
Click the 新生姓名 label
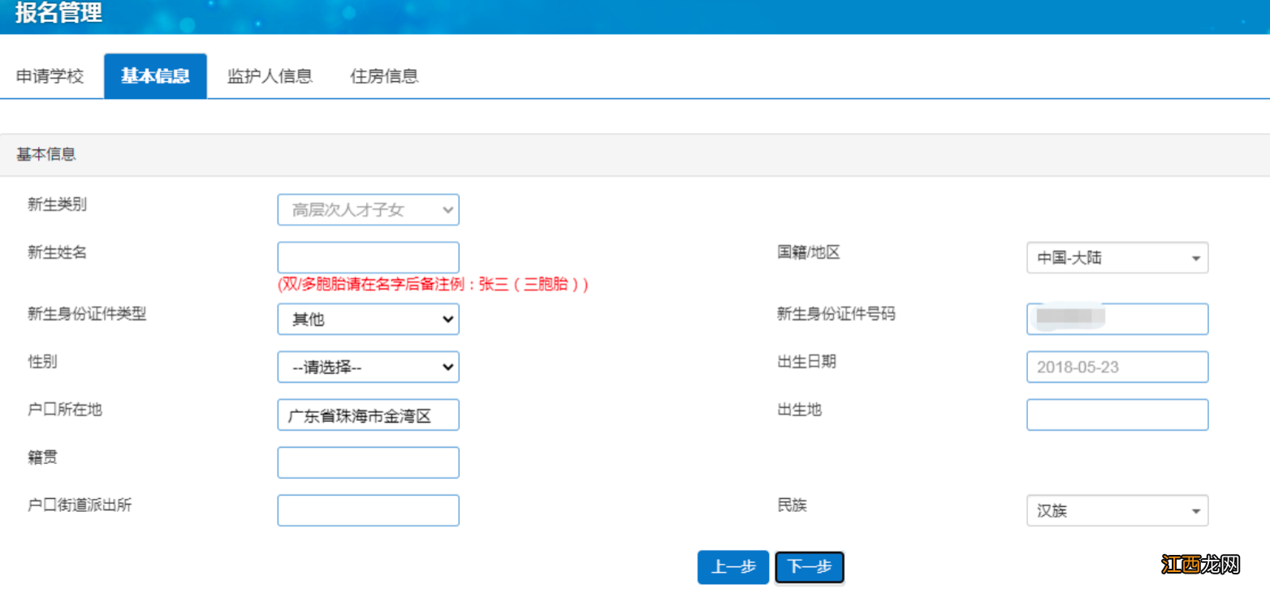pos(57,252)
